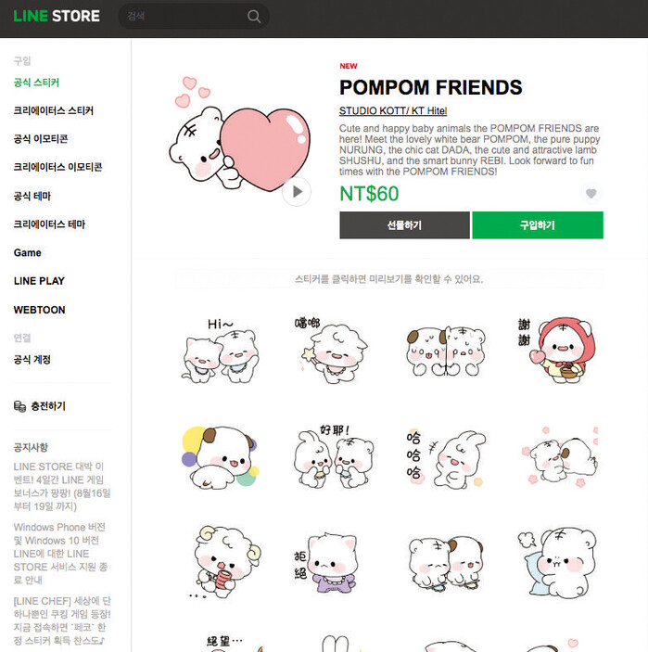Preview the 好耶! bunny and bear sticker
Image resolution: width=648 pixels, height=652 pixels.
pyautogui.click(x=334, y=456)
